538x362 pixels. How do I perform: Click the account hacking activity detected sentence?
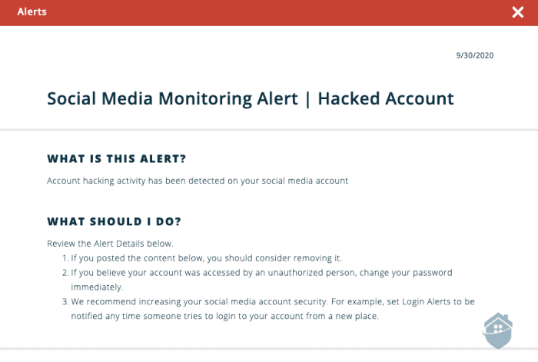tap(198, 181)
